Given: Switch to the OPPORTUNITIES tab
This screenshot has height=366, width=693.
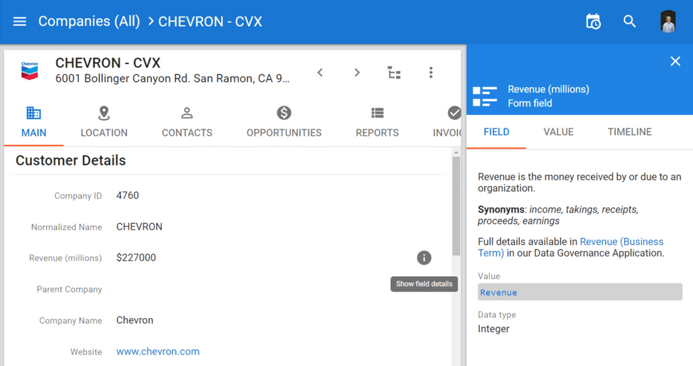Looking at the screenshot, I should [284, 122].
